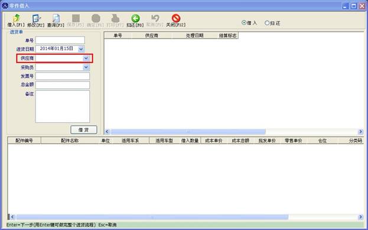The height and width of the screenshot is (230, 368).
Task: Click the greyed 保存[F5] save icon
Action: [76, 18]
